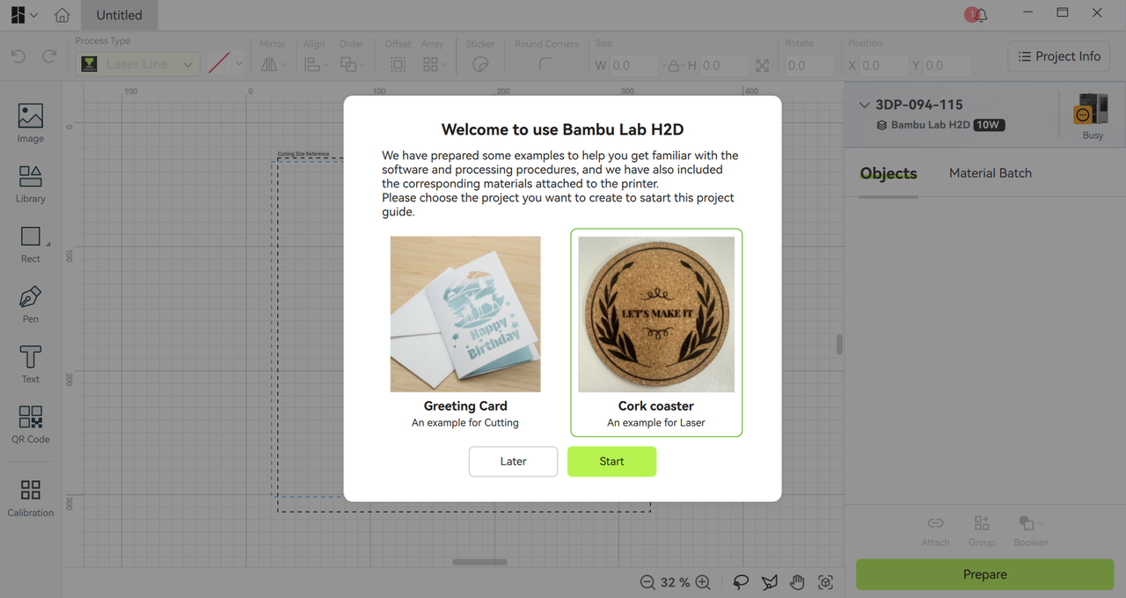Viewport: 1126px width, 598px height.
Task: Click the Undo arrow icon
Action: point(18,56)
